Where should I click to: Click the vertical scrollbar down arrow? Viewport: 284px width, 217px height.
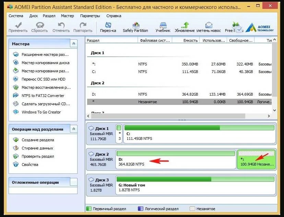pyautogui.click(x=275, y=110)
